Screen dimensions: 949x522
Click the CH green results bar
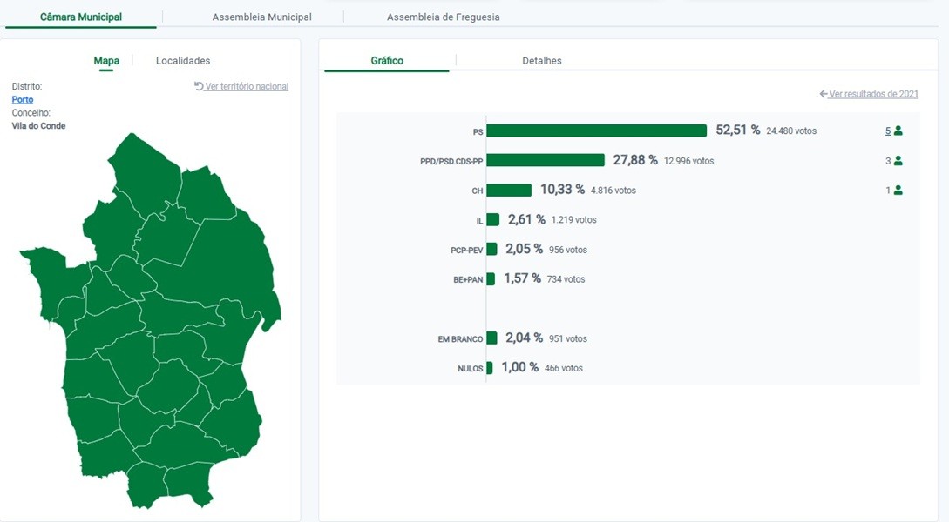coord(509,190)
